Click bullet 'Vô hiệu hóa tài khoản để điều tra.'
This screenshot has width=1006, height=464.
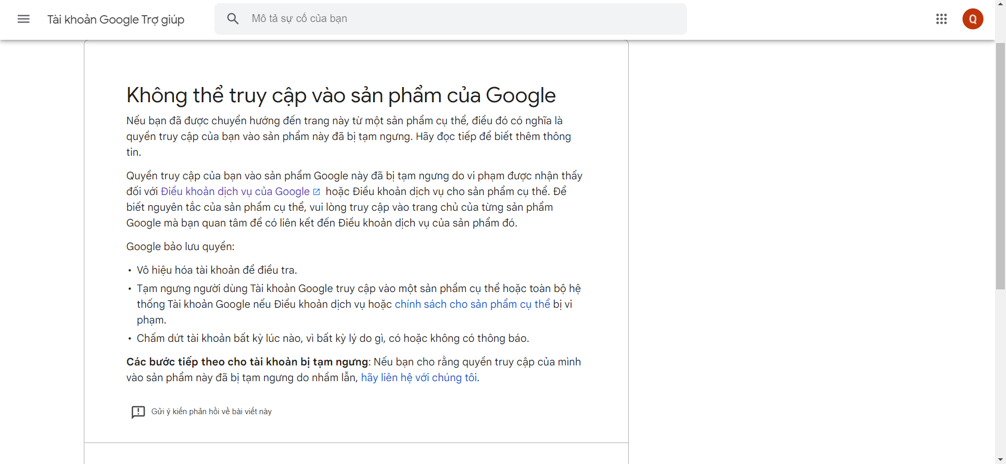point(217,270)
